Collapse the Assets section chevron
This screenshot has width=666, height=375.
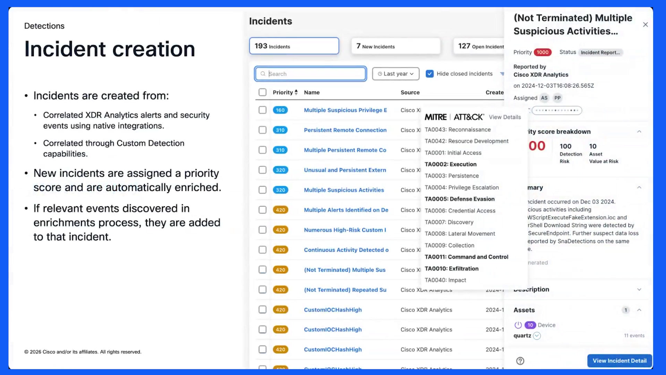coord(639,310)
